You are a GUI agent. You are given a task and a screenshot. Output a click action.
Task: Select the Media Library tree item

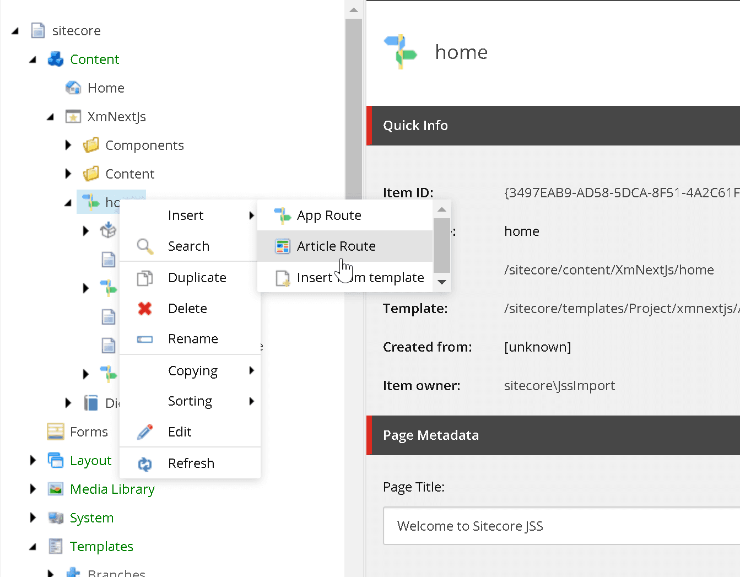(x=112, y=489)
